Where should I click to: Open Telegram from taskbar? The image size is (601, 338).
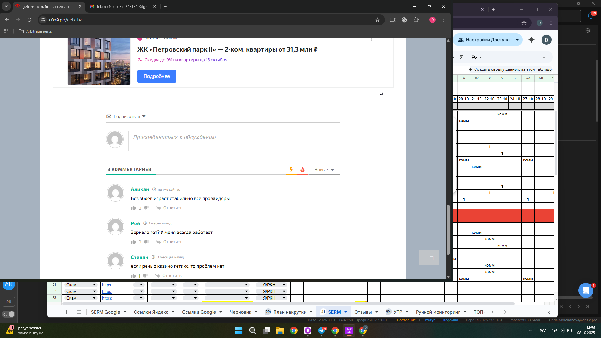pyautogui.click(x=322, y=330)
